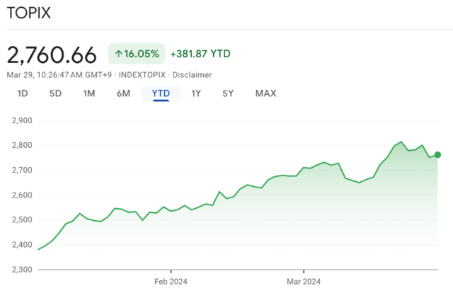Image resolution: width=453 pixels, height=298 pixels.
Task: Click the +381.87 YTD change text
Action: (200, 54)
